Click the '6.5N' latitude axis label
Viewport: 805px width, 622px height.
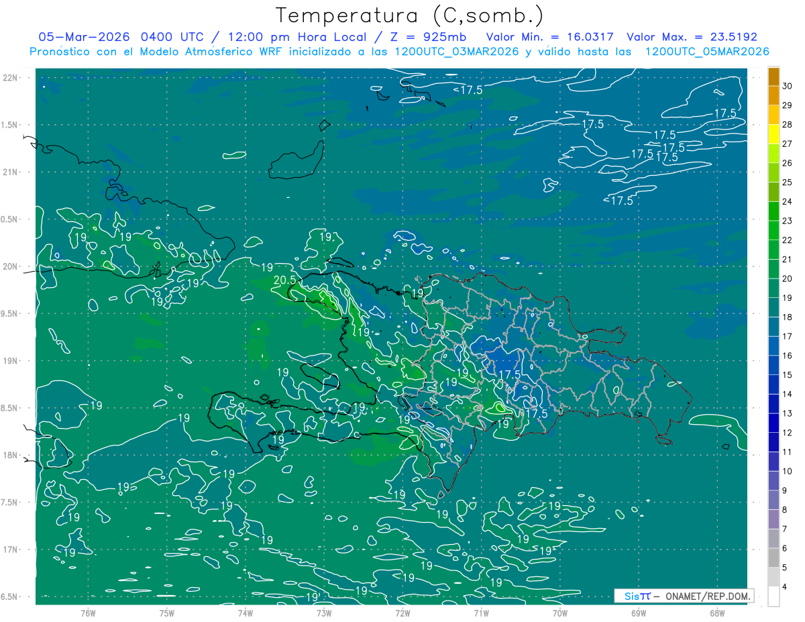9,597
